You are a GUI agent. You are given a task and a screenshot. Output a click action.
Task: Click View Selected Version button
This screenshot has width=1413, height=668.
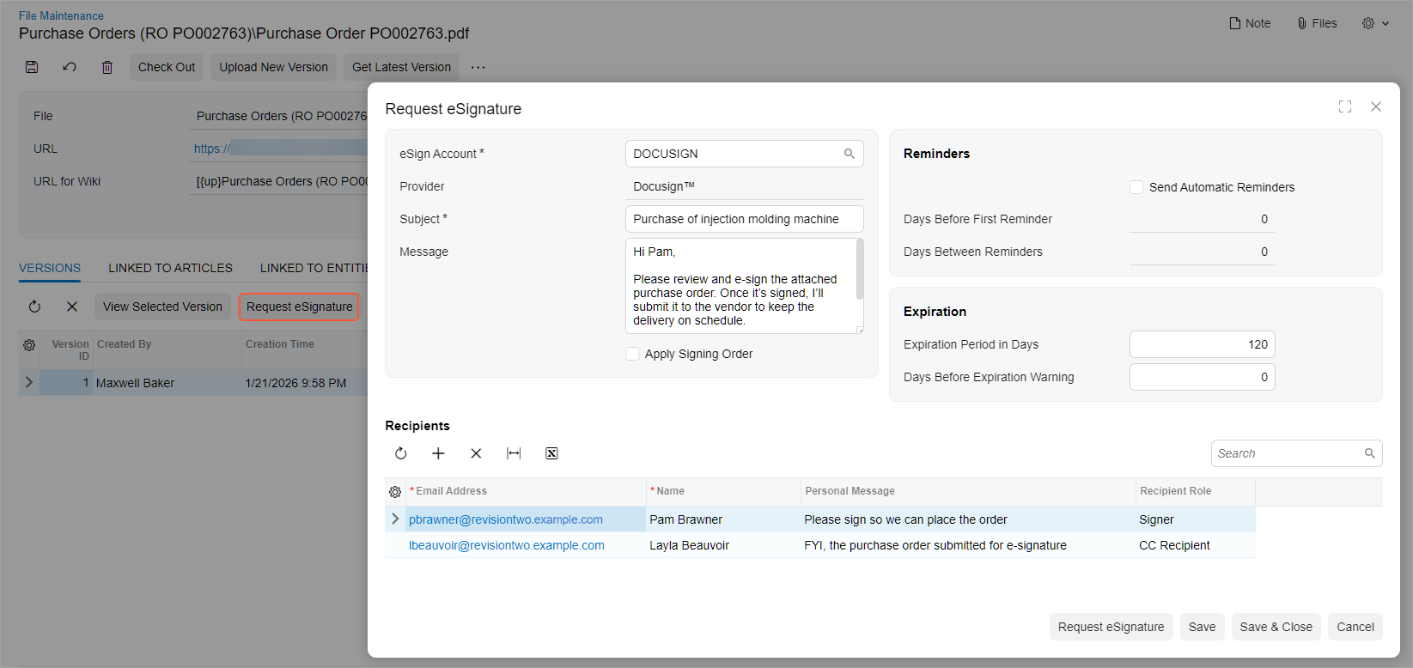pos(162,307)
